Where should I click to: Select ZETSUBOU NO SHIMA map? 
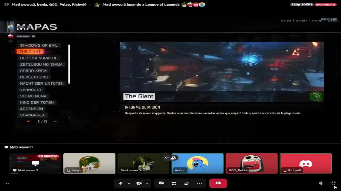coord(41,64)
